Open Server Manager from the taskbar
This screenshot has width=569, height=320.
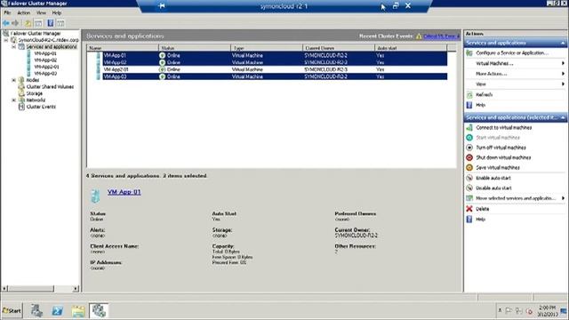(36, 310)
